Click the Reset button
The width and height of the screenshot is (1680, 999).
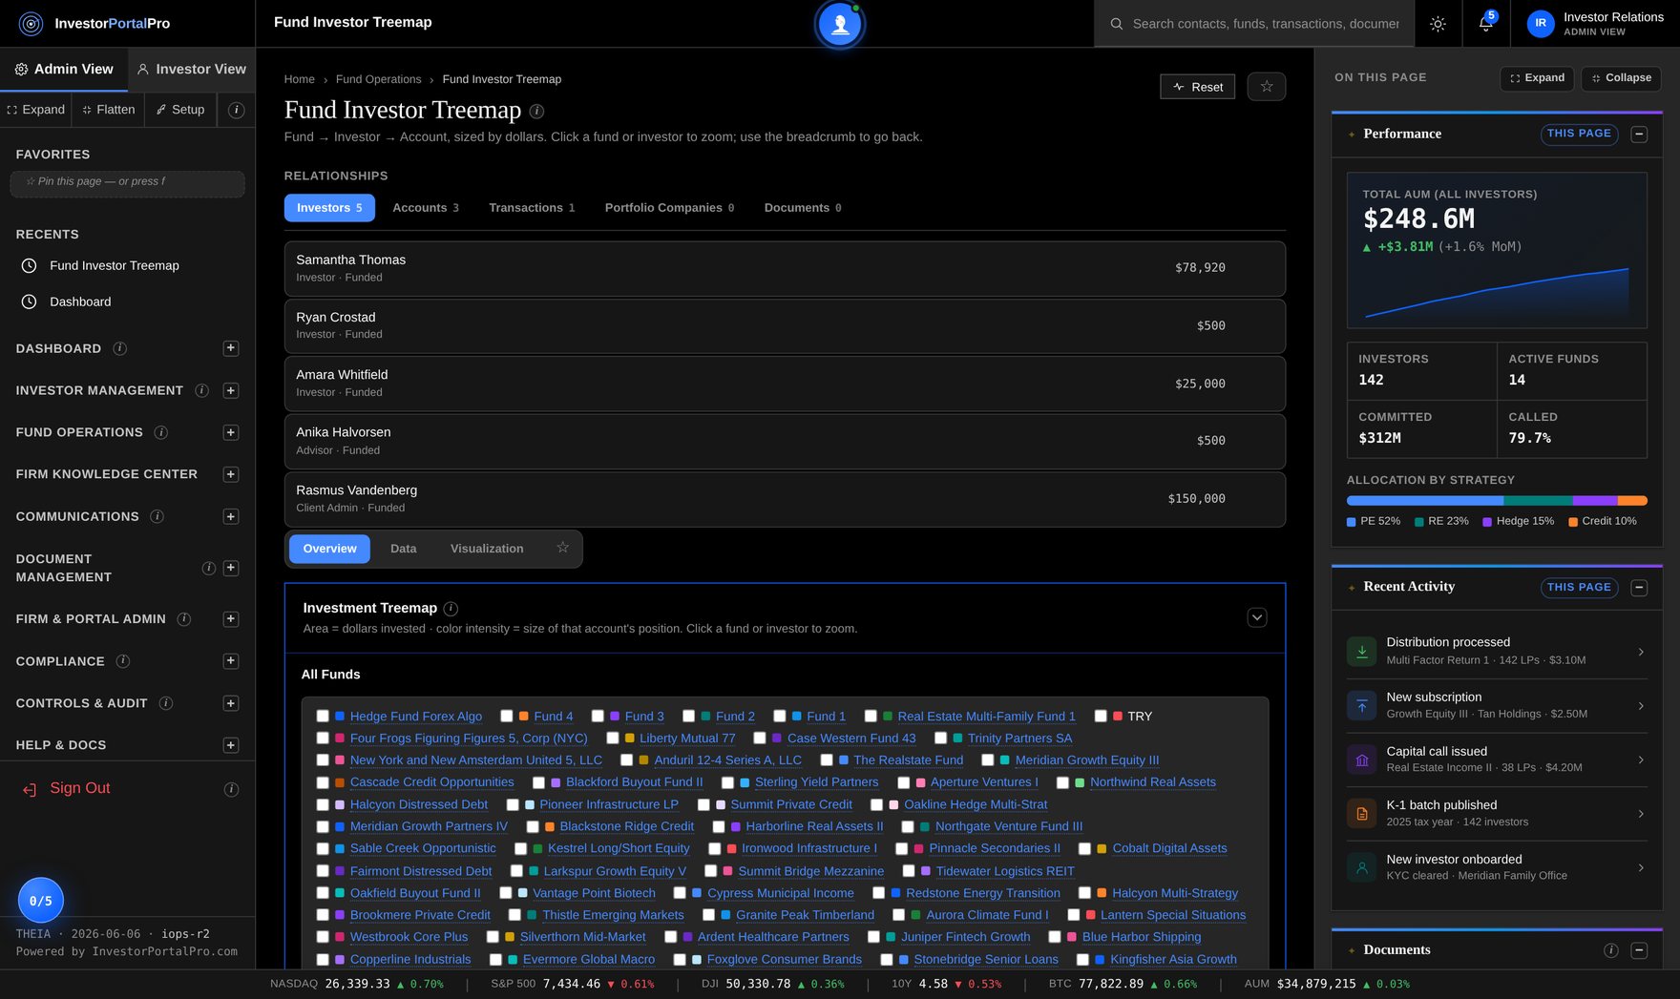point(1198,87)
